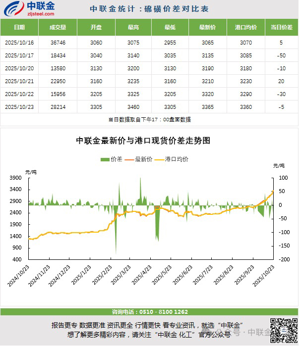300x346 pixels.
Task: Click the date cell 2025/10/20
Action: [19, 68]
